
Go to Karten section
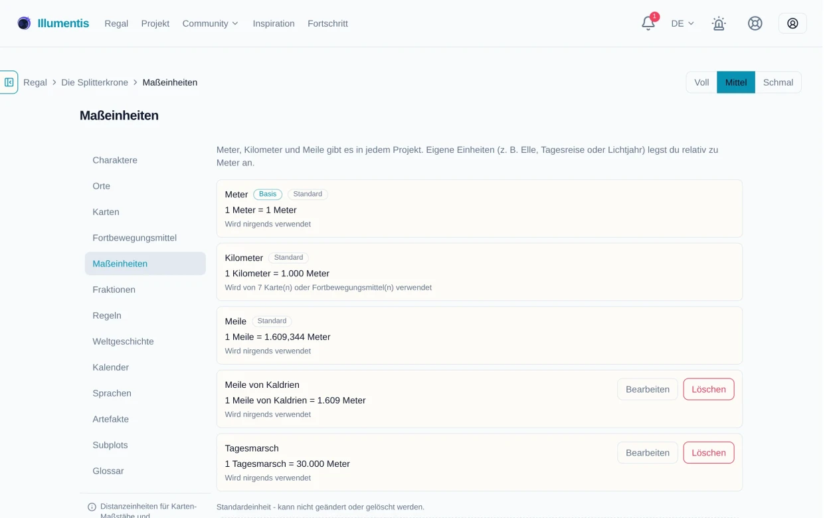point(145,212)
